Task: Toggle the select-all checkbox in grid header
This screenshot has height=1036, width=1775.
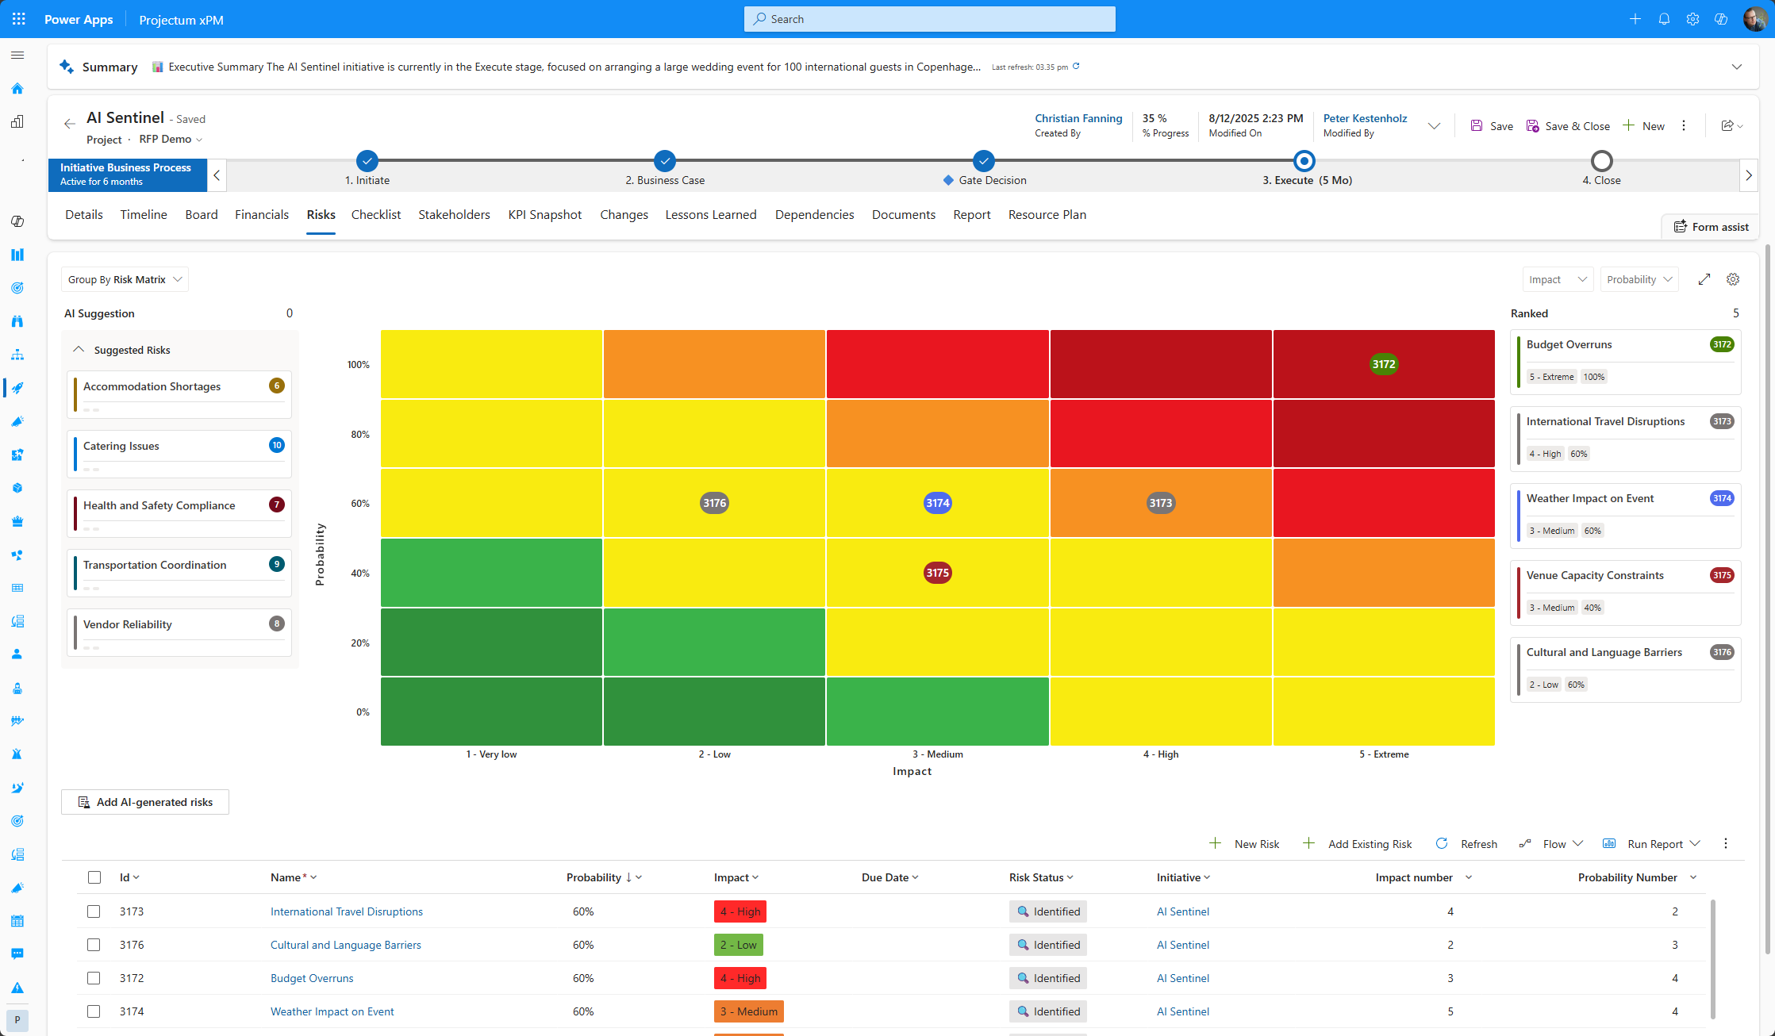Action: (x=94, y=877)
